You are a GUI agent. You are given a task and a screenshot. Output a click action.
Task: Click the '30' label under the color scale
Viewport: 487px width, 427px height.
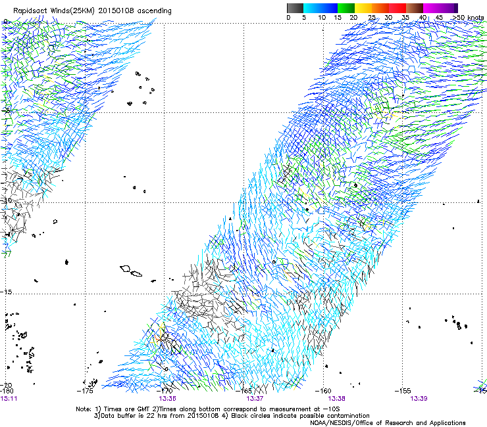pyautogui.click(x=388, y=18)
